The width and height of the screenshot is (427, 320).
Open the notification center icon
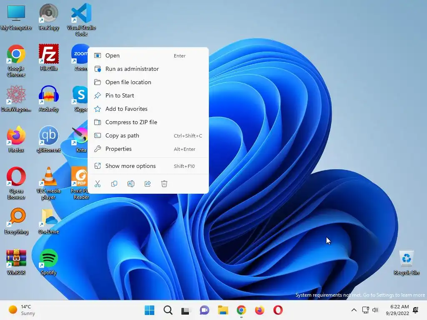point(416,310)
